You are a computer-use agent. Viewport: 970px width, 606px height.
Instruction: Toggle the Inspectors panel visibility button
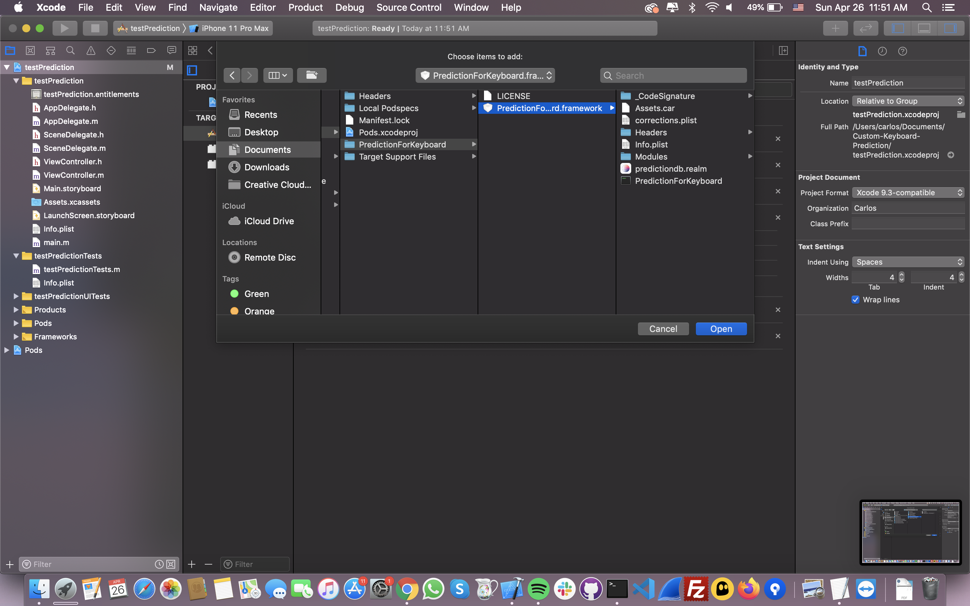click(x=950, y=28)
